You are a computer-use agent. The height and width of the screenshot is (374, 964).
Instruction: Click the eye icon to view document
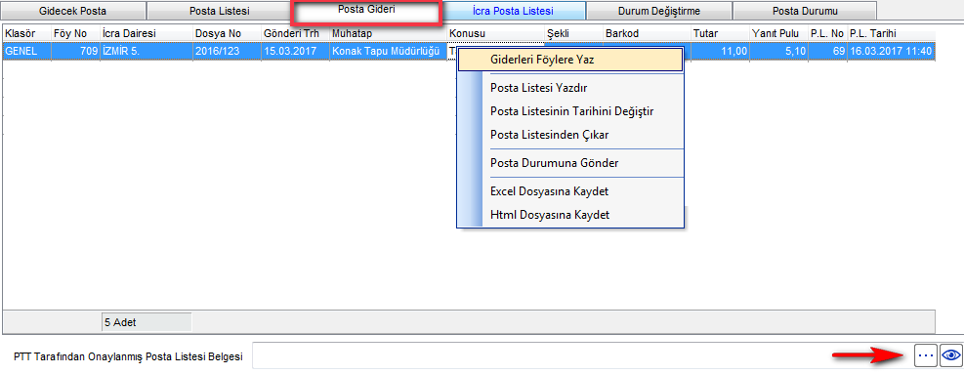(x=950, y=355)
